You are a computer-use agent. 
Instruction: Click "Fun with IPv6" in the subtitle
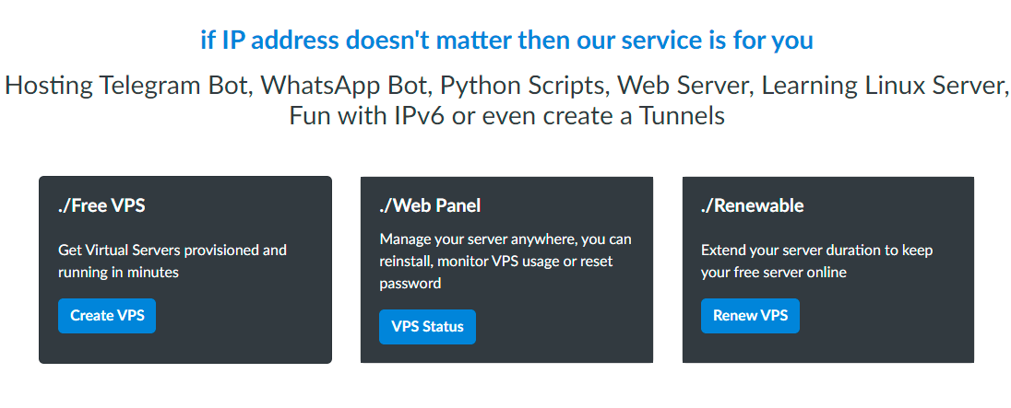tap(366, 116)
